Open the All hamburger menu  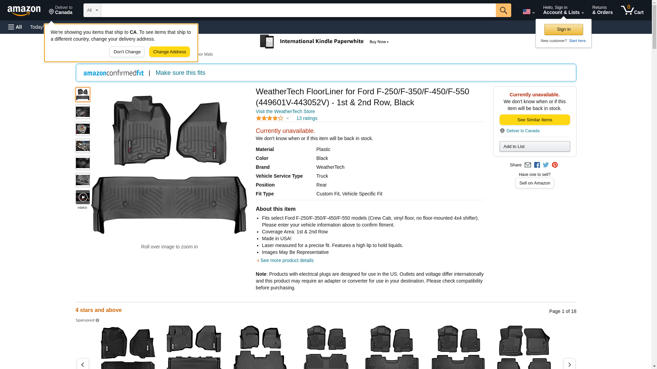pos(15,27)
